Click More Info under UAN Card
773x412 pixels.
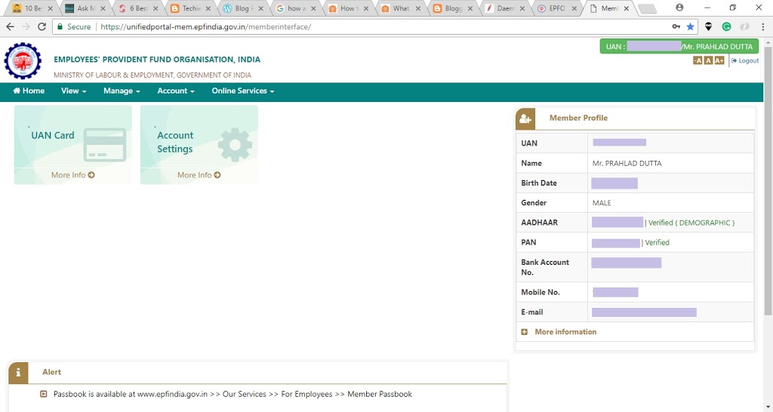pyautogui.click(x=73, y=175)
